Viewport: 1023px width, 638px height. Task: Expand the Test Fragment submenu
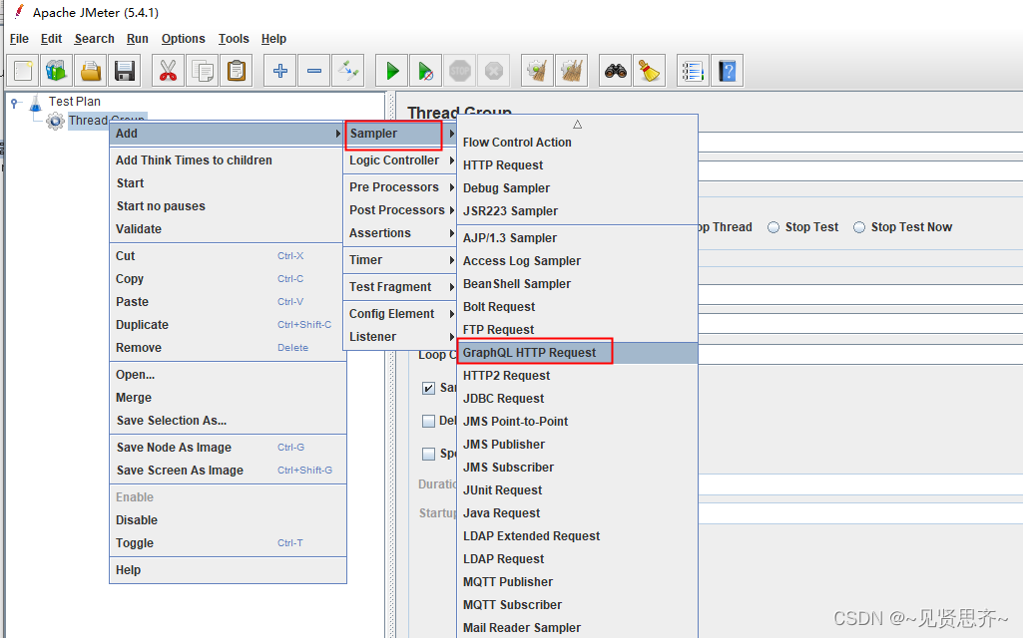400,287
